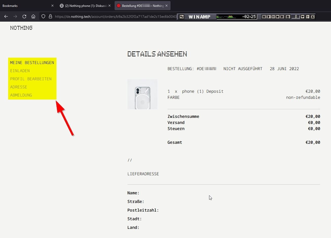The image size is (331, 238).
Task: Switch to the Nothing phone (1) Diskussion tab
Action: [x=86, y=6]
